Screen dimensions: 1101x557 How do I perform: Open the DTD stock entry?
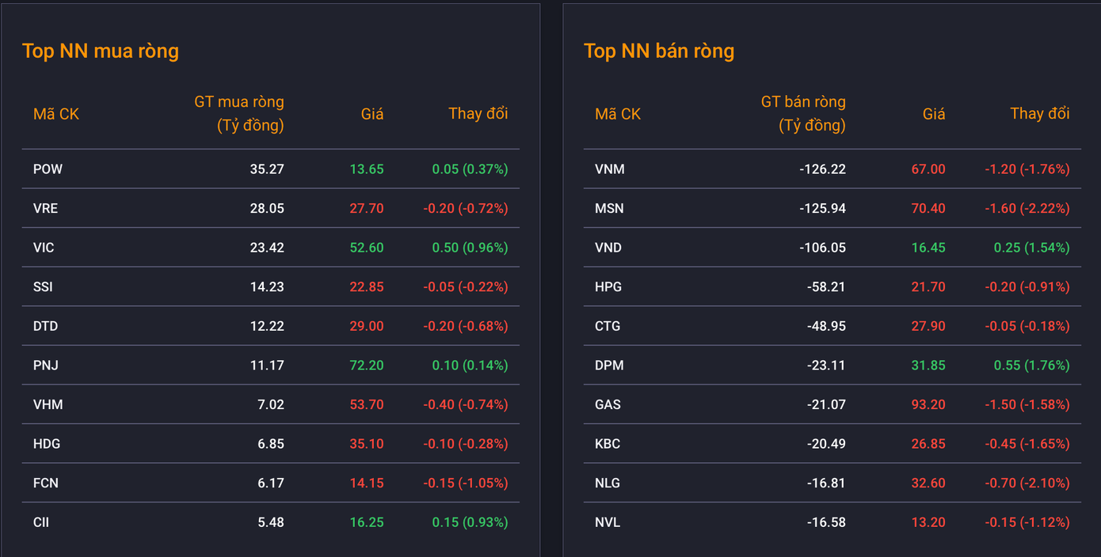pos(45,326)
